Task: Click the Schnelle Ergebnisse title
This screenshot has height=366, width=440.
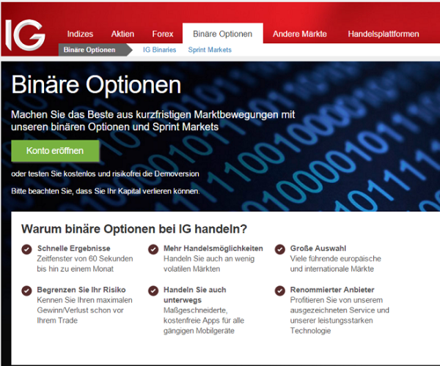Action: [x=74, y=248]
